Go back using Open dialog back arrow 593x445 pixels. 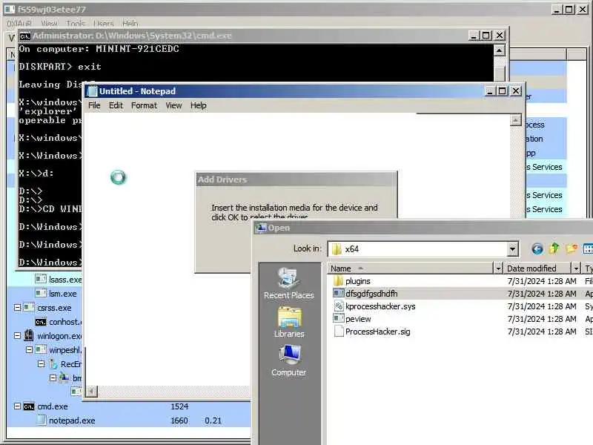[x=537, y=248]
